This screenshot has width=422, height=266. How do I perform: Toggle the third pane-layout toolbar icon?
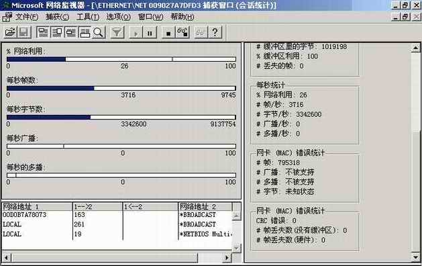coord(71,32)
